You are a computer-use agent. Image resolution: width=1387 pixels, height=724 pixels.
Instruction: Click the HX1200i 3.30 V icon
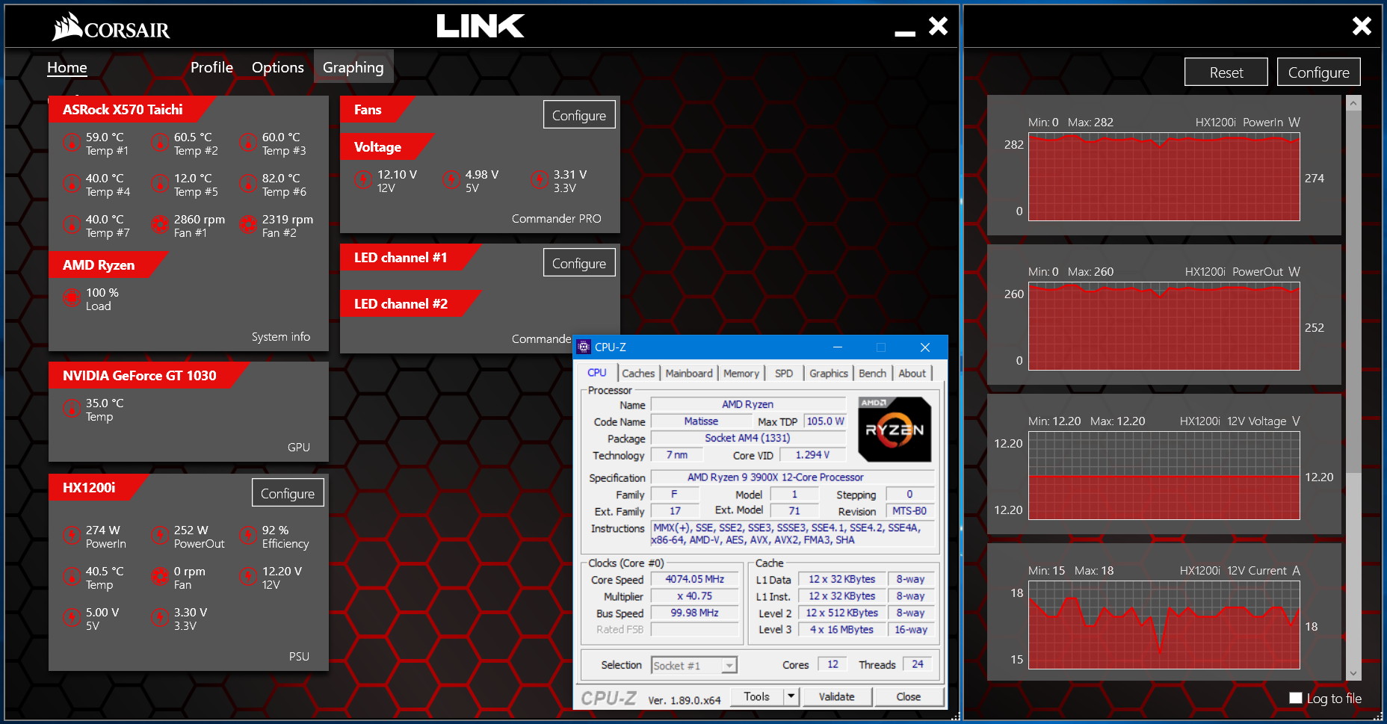pos(159,617)
